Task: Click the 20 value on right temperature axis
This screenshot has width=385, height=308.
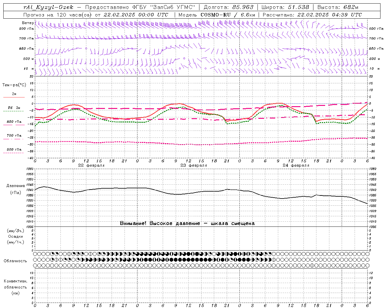Action: pyautogui.click(x=371, y=76)
